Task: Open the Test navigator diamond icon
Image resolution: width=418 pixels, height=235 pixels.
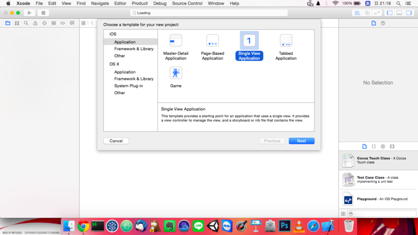Action: (44, 23)
